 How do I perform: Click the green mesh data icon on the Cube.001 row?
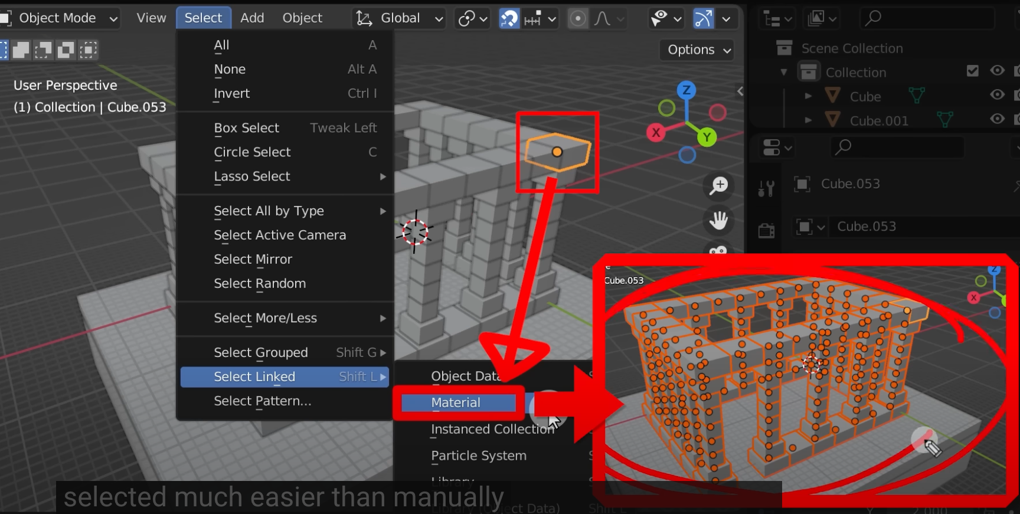(x=945, y=120)
